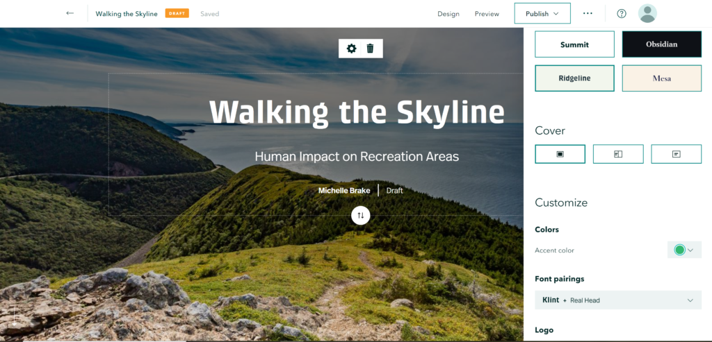Open cover settings gear icon
Viewport: 712px width, 342px height.
(x=351, y=48)
